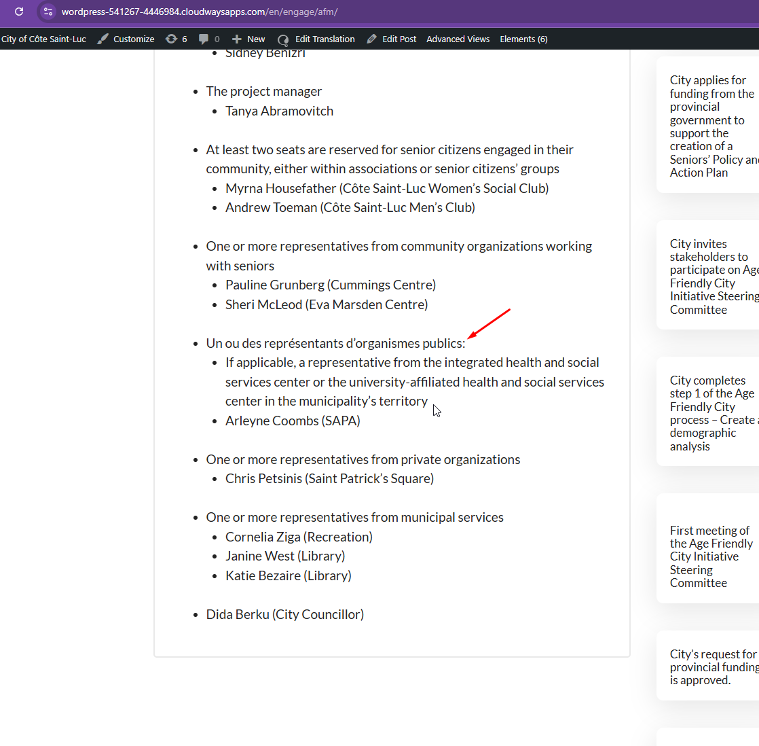Click the "If applicable, a representative" paragraph
Screen dimensions: 759x746
[415, 383]
